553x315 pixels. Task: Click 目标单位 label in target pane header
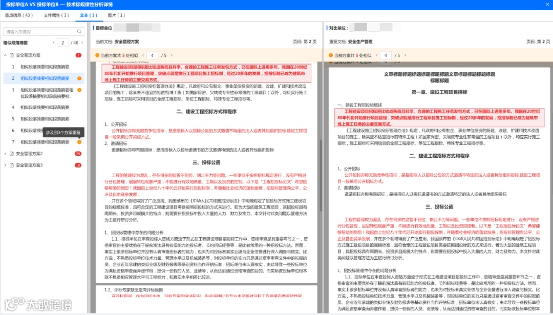click(103, 28)
